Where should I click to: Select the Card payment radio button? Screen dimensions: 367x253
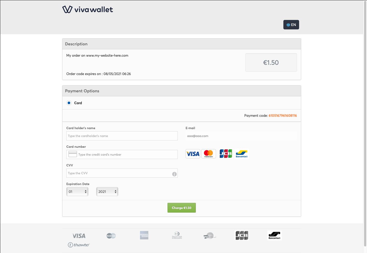[69, 103]
